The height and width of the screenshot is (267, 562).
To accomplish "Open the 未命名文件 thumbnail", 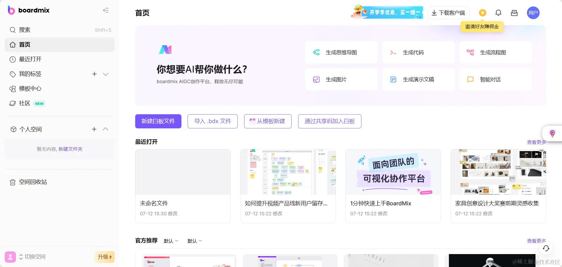I will [x=183, y=172].
